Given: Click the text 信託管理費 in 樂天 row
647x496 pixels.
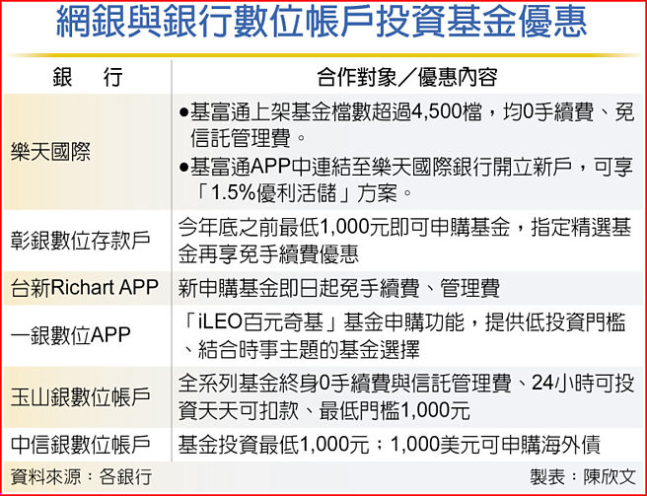Looking at the screenshot, I should click(240, 138).
